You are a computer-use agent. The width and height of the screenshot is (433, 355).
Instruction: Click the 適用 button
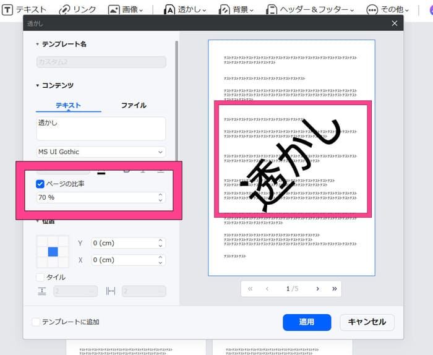pos(307,322)
